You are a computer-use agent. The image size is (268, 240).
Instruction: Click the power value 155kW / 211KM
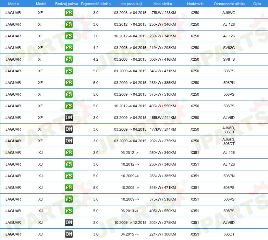pyautogui.click(x=163, y=118)
